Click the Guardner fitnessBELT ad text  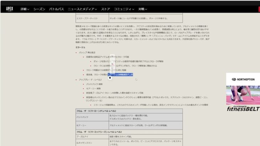point(243,108)
